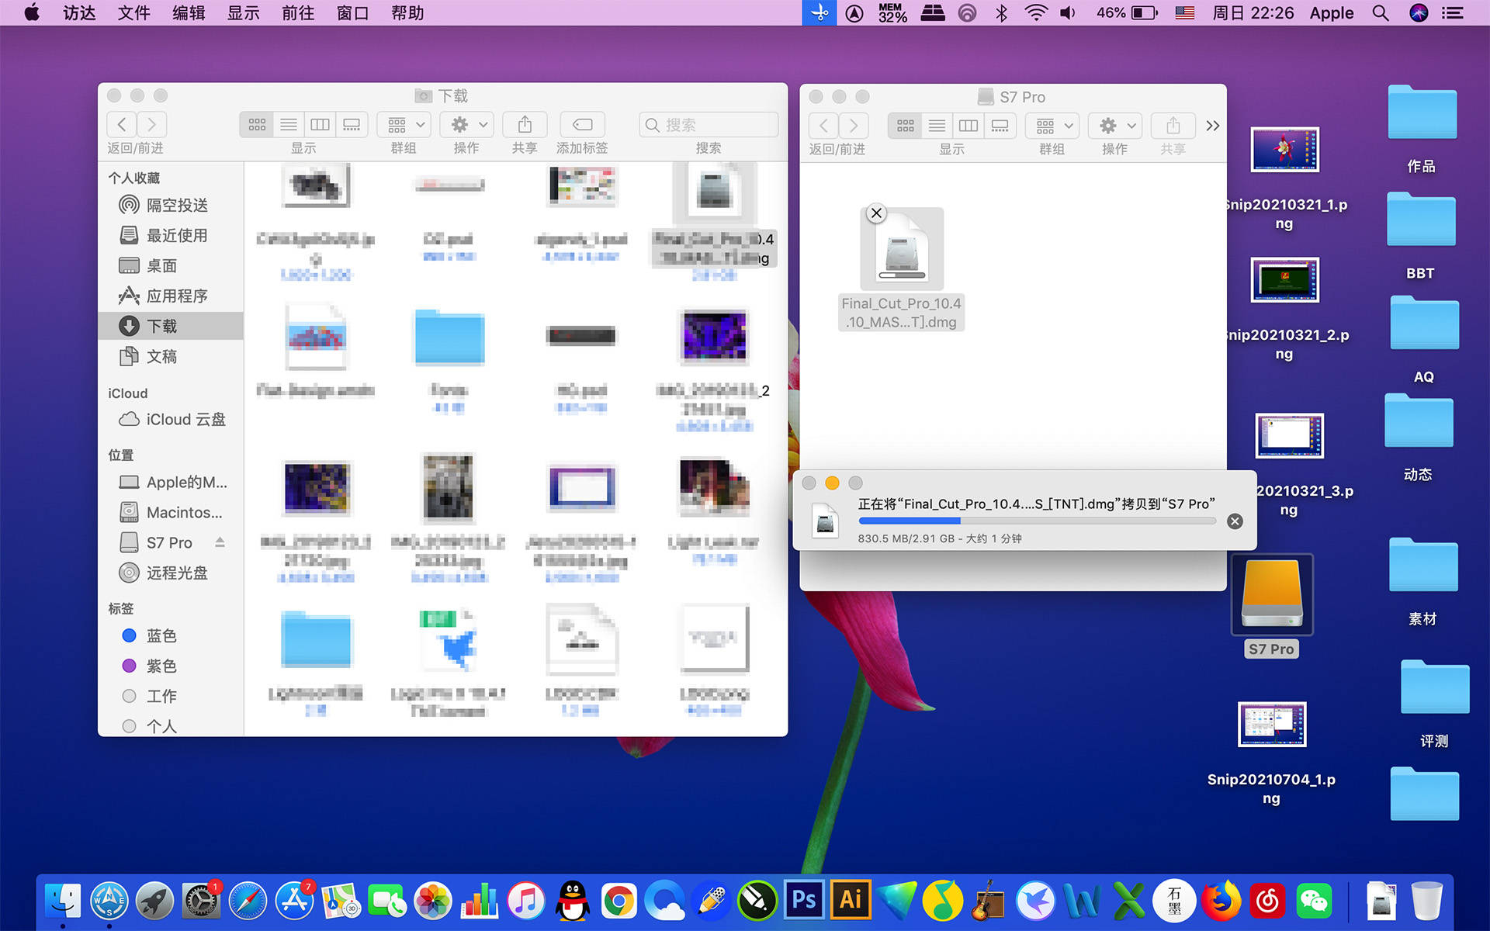Open 应用程序 Applications in sidebar
Viewport: 1490px width, 931px height.
(x=177, y=296)
